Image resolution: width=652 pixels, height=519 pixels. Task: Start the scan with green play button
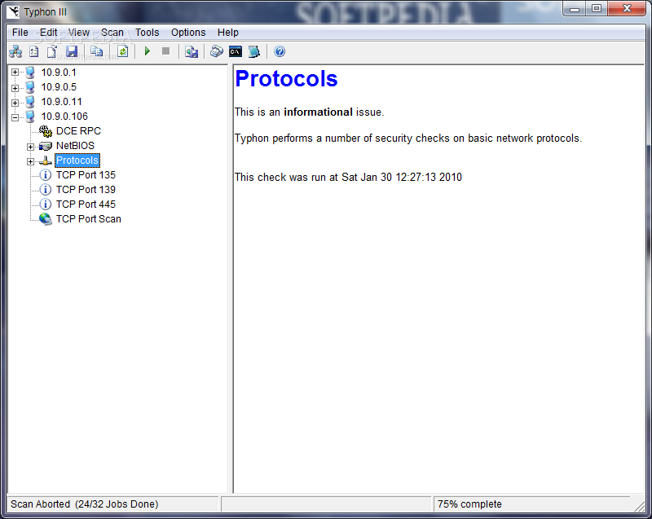148,51
